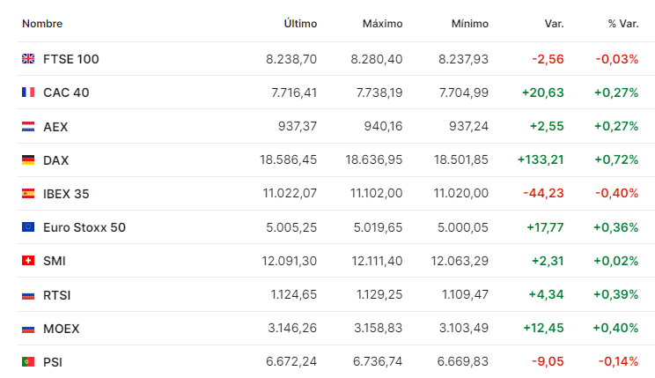The image size is (655, 378).
Task: Sort table by % Var. column header
Action: tap(623, 24)
